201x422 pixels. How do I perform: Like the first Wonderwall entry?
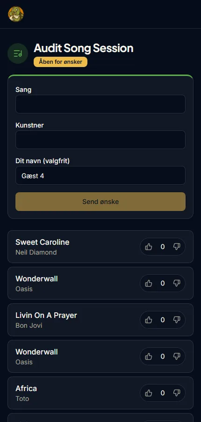[149, 283]
